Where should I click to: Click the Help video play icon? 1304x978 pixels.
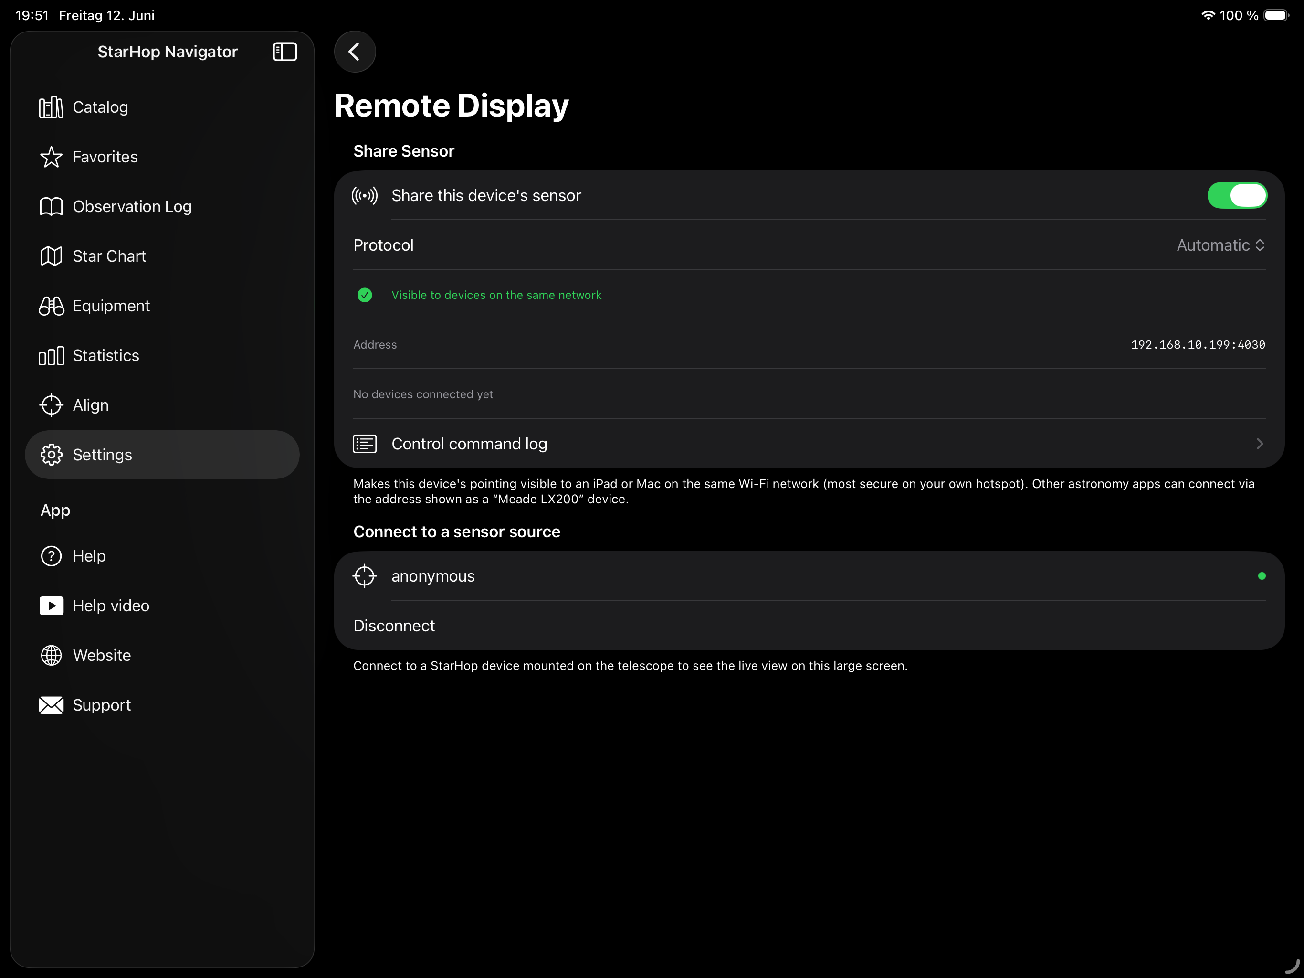(x=51, y=606)
